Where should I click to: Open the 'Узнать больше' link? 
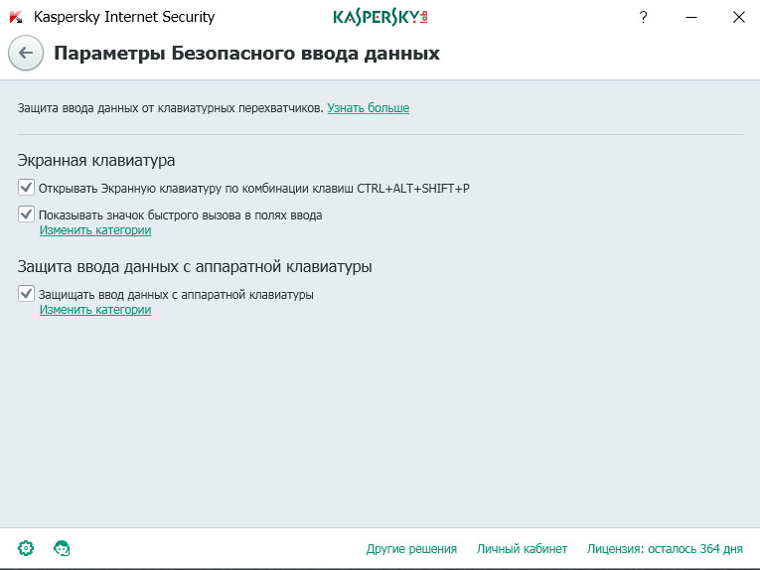[369, 108]
